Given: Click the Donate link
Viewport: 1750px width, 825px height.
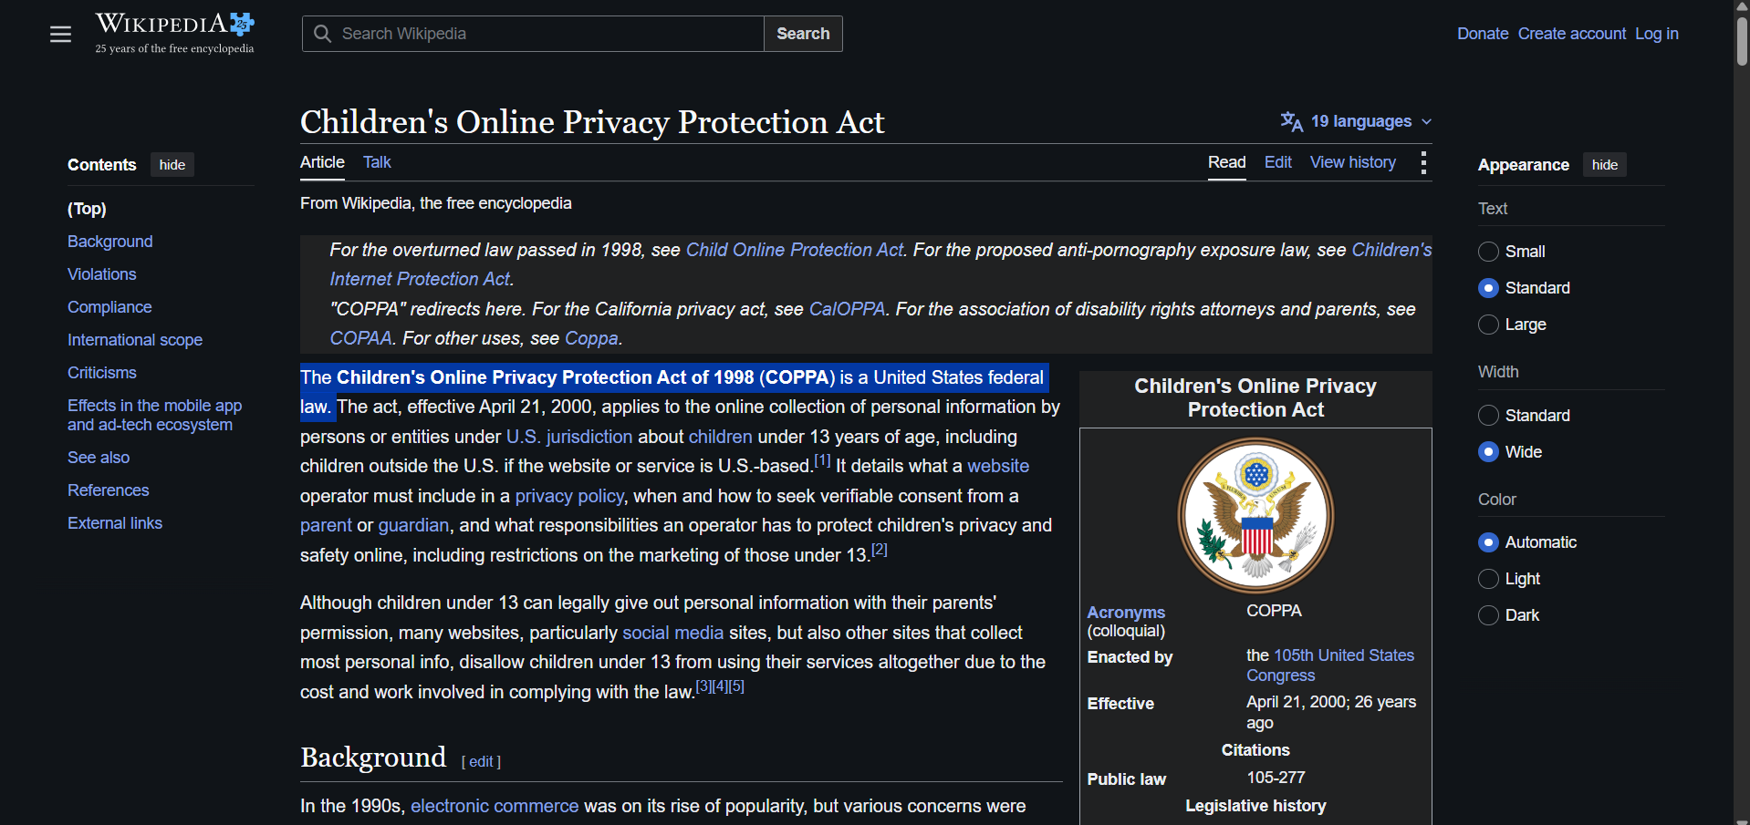Looking at the screenshot, I should (x=1483, y=34).
